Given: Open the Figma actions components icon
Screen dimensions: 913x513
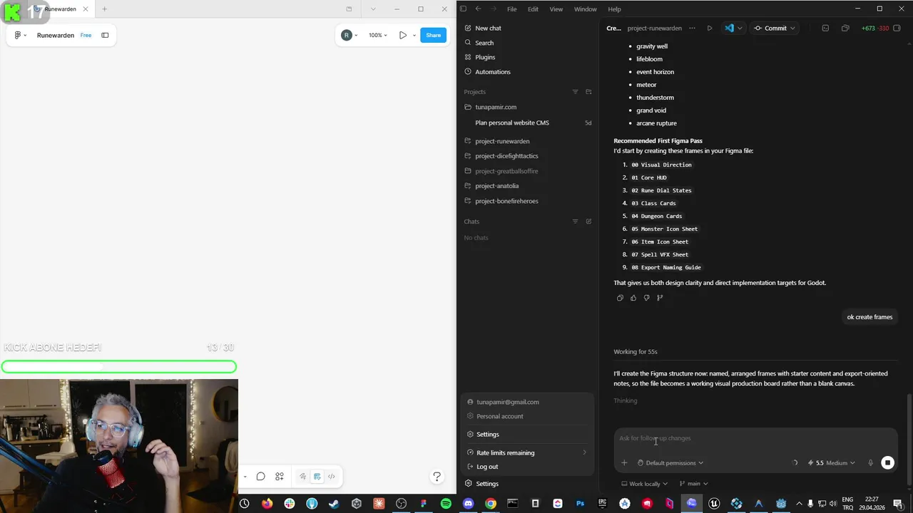Looking at the screenshot, I should click(280, 477).
